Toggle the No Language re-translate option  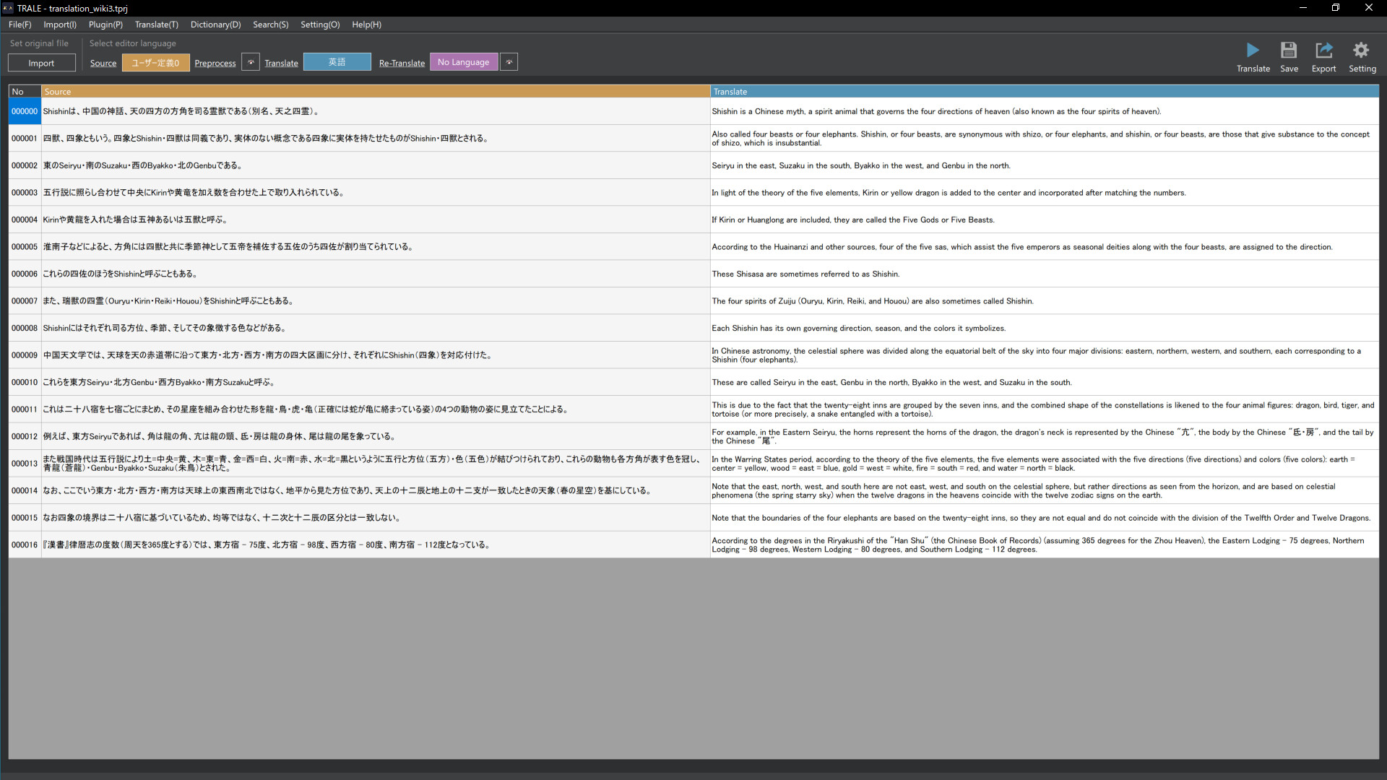(x=463, y=61)
